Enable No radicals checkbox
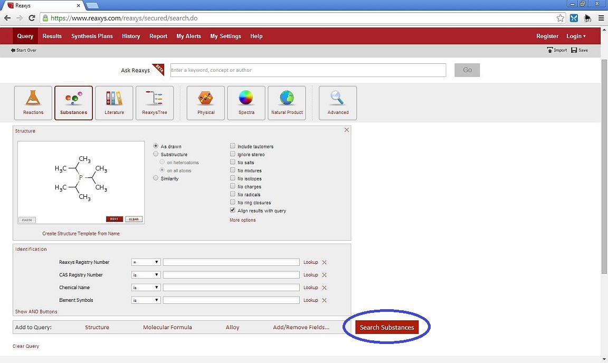 (x=233, y=194)
